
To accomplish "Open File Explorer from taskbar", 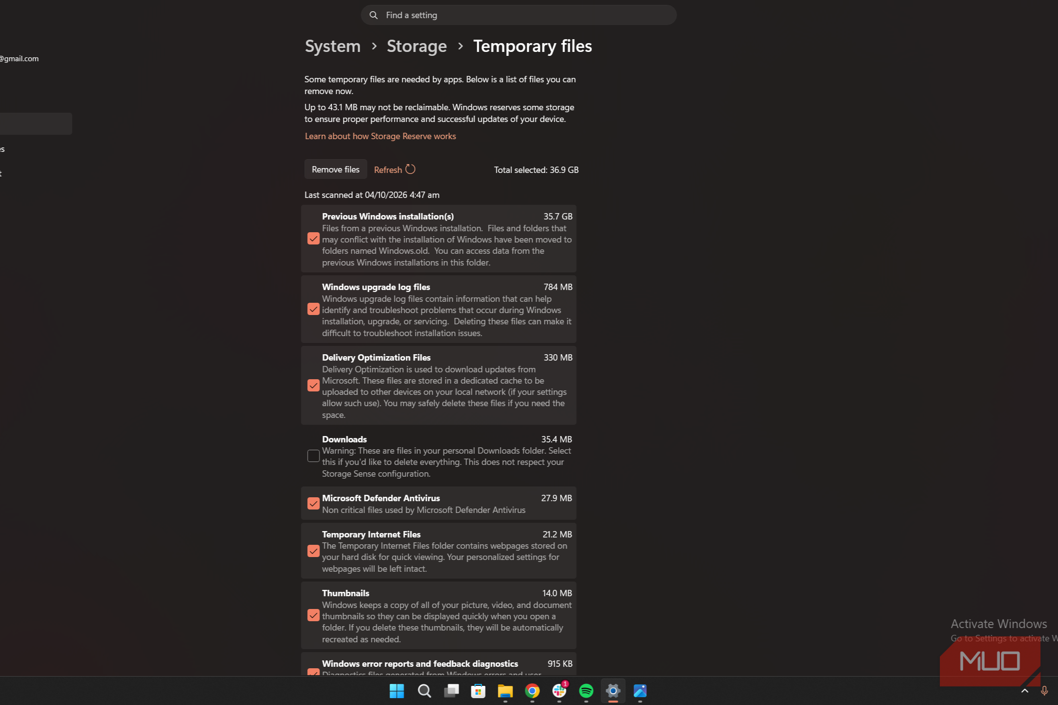I will click(x=505, y=691).
